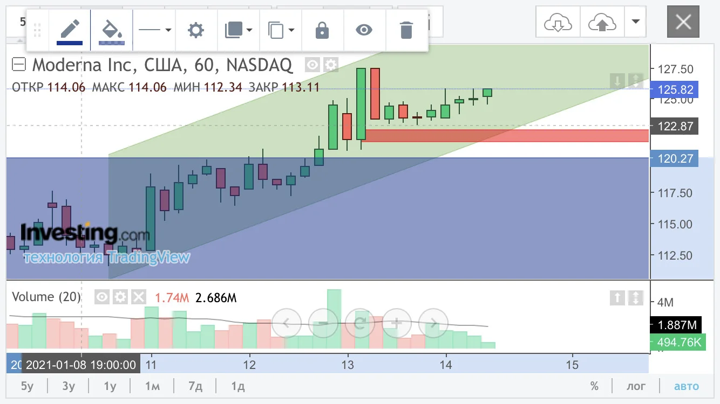720x404 pixels.
Task: Switch to the 7д time range
Action: [x=195, y=386]
